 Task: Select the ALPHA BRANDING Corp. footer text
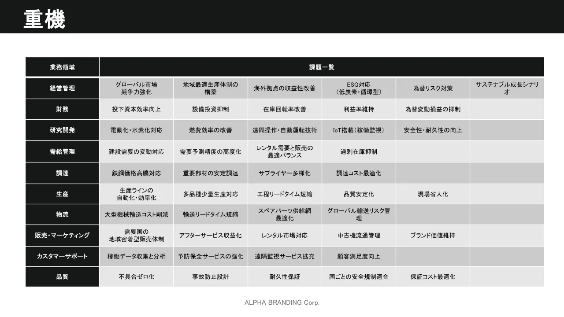tap(282, 302)
